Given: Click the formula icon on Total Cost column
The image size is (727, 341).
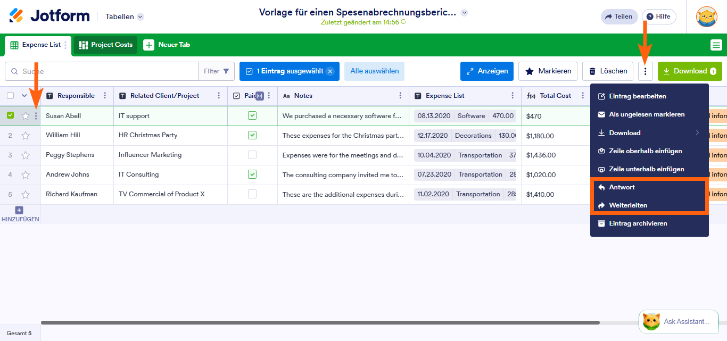Looking at the screenshot, I should 531,95.
